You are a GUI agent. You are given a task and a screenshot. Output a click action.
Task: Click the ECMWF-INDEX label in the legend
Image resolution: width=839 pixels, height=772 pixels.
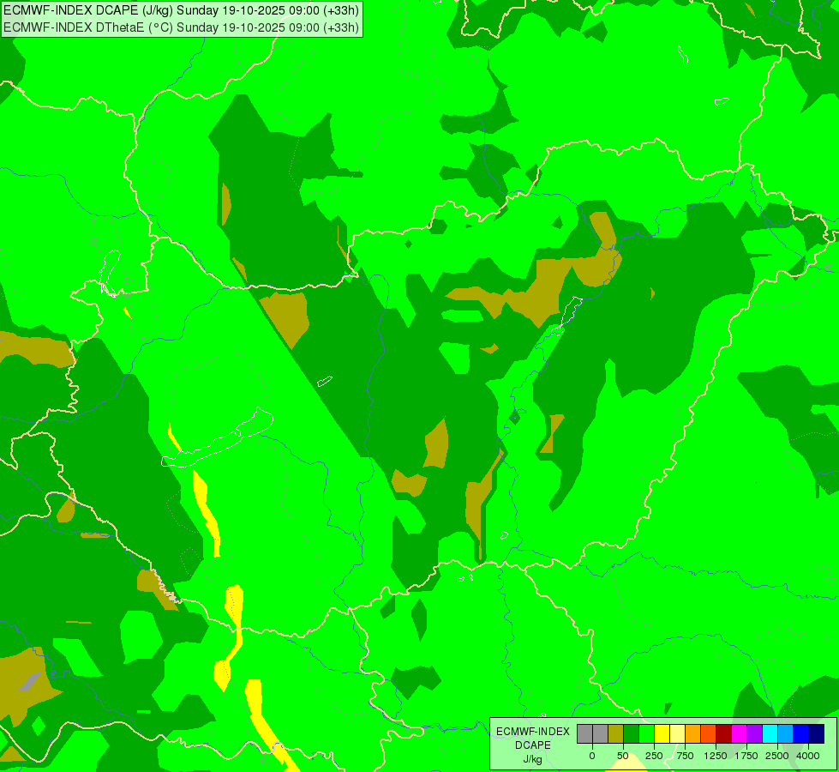pyautogui.click(x=533, y=732)
